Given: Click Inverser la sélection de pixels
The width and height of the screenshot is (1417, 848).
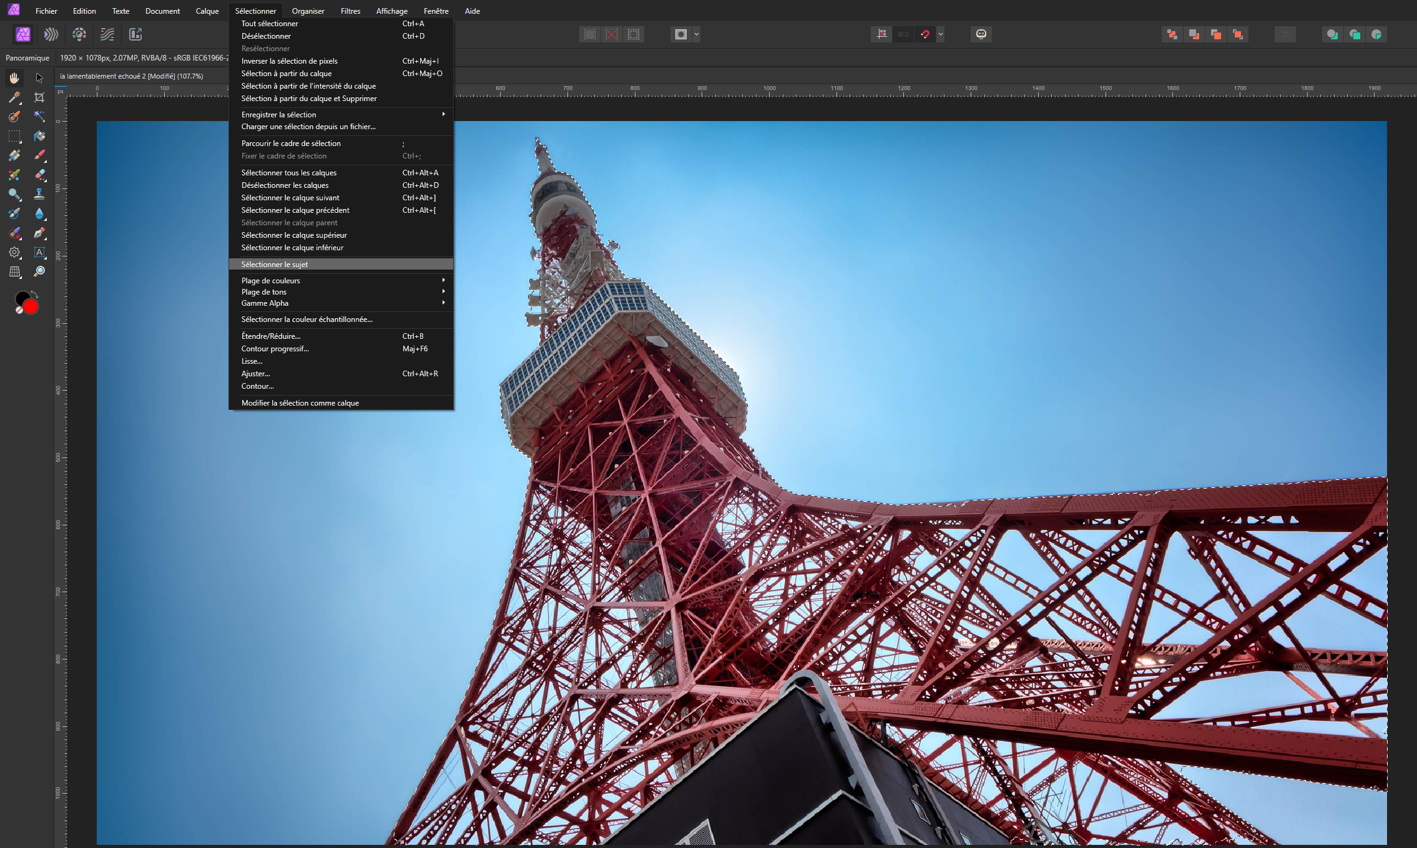Looking at the screenshot, I should 289,61.
